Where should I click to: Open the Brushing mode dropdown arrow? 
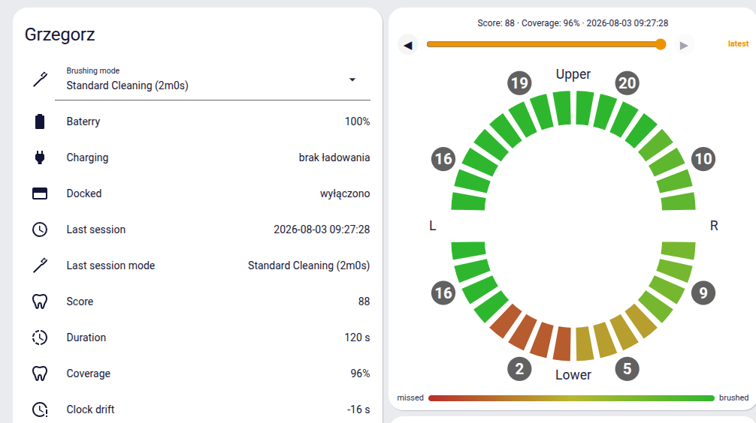[x=352, y=80]
